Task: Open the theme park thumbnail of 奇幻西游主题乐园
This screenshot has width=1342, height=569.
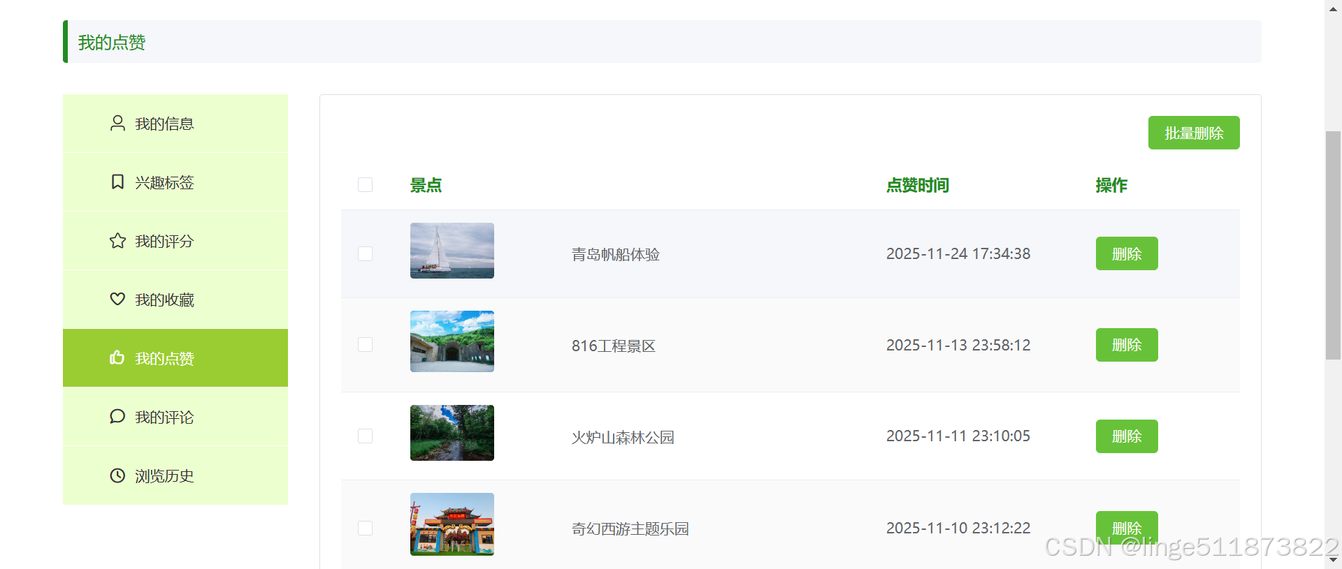Action: point(452,524)
